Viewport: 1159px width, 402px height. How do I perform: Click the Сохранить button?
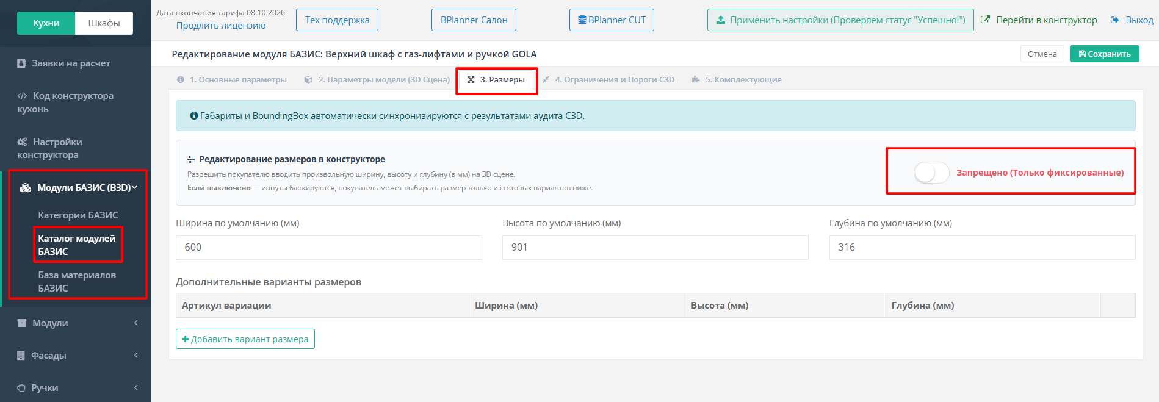point(1105,54)
